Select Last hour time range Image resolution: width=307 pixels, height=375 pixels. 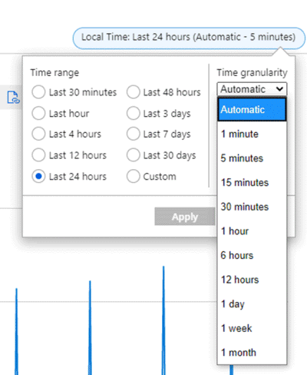(x=38, y=113)
